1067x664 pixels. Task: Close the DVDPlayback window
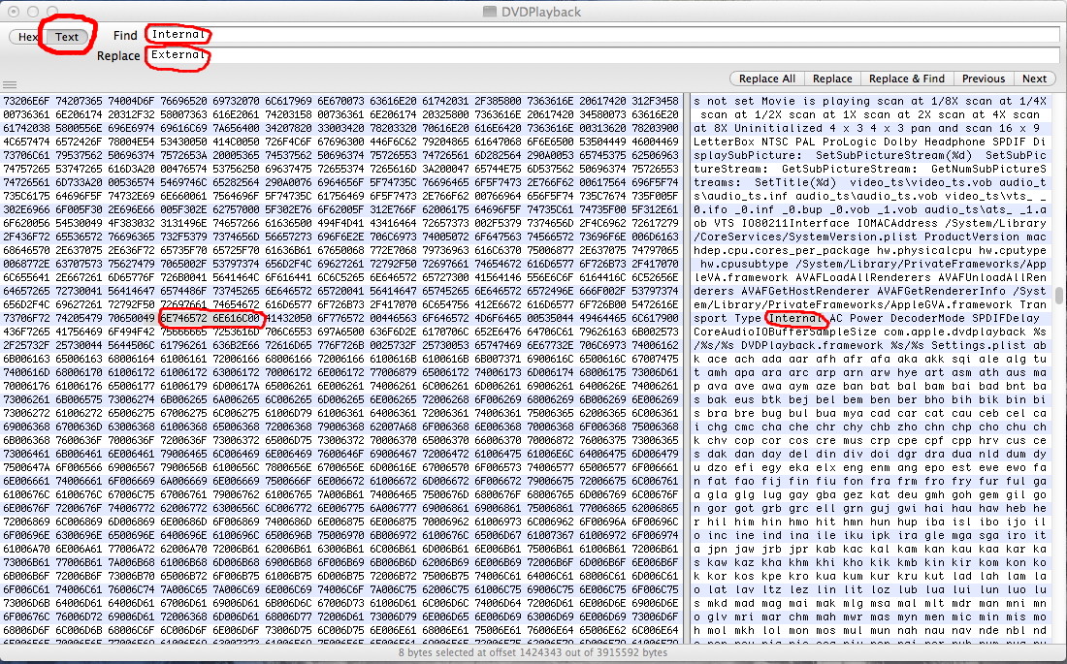(x=14, y=12)
